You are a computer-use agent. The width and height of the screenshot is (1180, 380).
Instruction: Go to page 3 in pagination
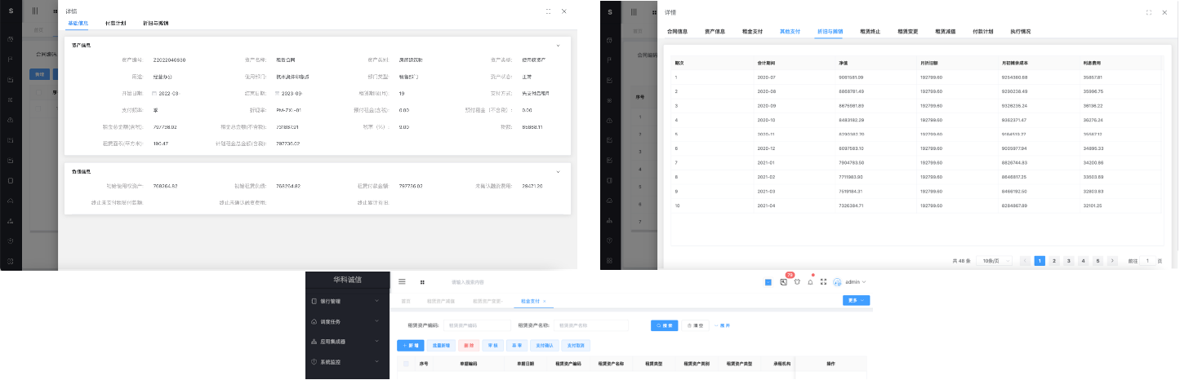point(1068,261)
